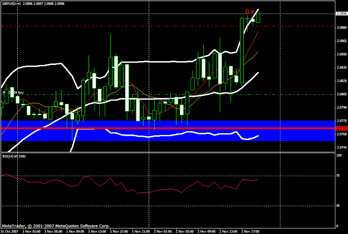Screen dimensions: 348x234
Task: Click the 2.0865 price axis label
Action: click(342, 41)
